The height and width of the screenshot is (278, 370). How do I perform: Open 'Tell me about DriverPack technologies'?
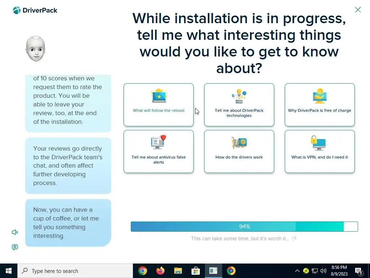(239, 105)
